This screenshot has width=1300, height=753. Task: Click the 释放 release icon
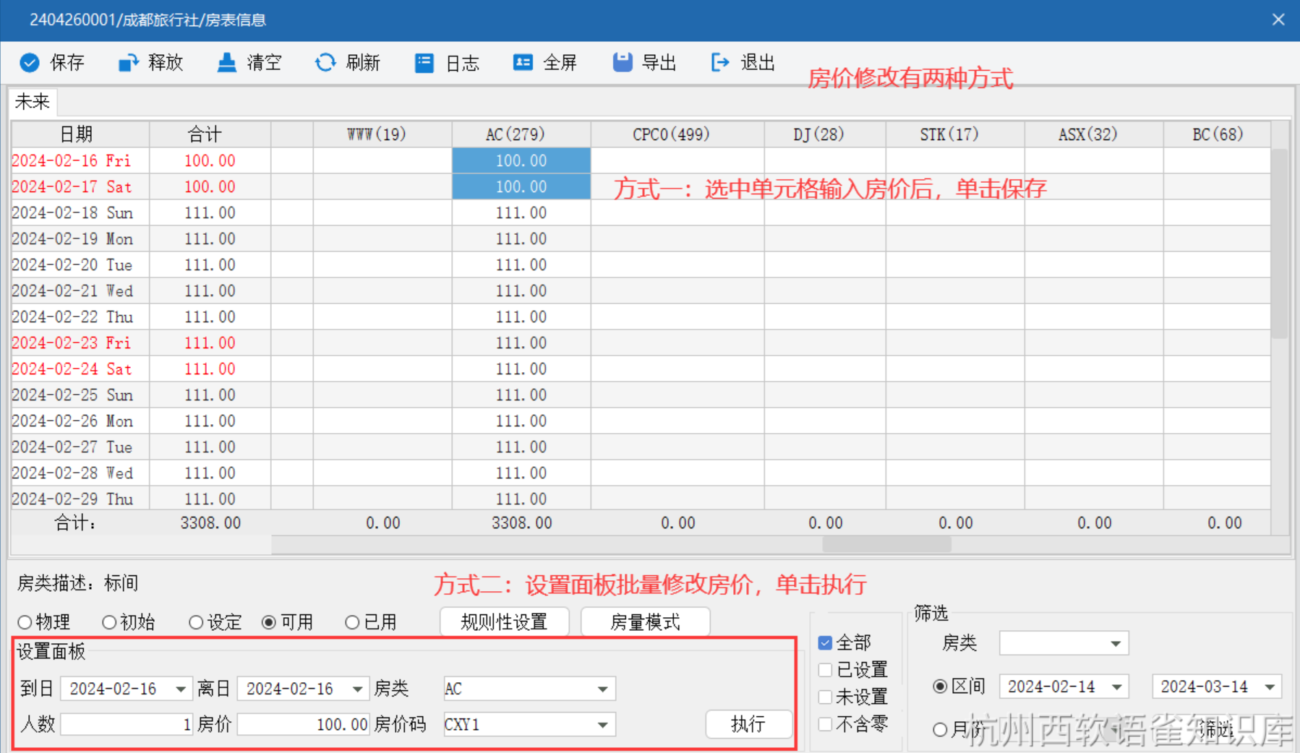coord(128,63)
